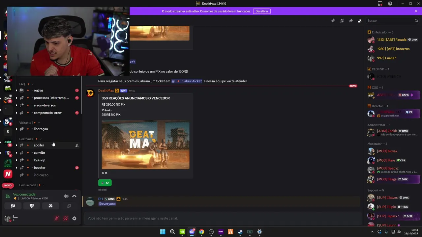
Task: Toggle the member list visibility icon
Action: tap(359, 20)
